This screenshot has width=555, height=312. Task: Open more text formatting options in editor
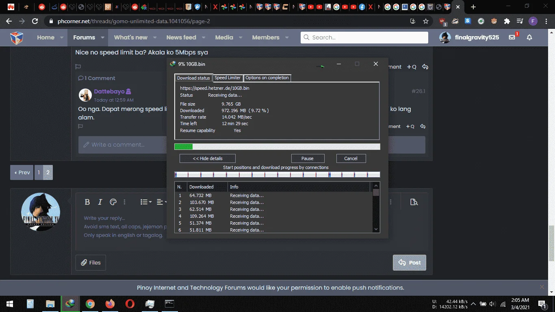click(125, 202)
